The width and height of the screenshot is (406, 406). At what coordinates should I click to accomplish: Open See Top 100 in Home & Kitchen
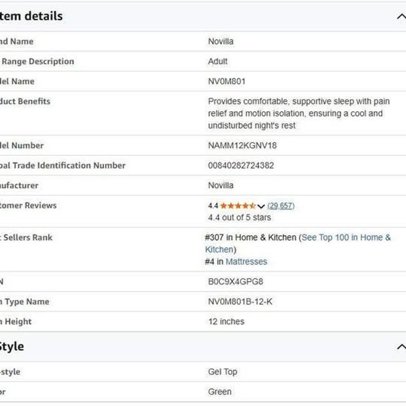click(x=298, y=243)
